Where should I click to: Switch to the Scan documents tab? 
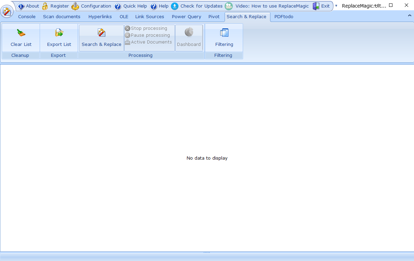[62, 16]
